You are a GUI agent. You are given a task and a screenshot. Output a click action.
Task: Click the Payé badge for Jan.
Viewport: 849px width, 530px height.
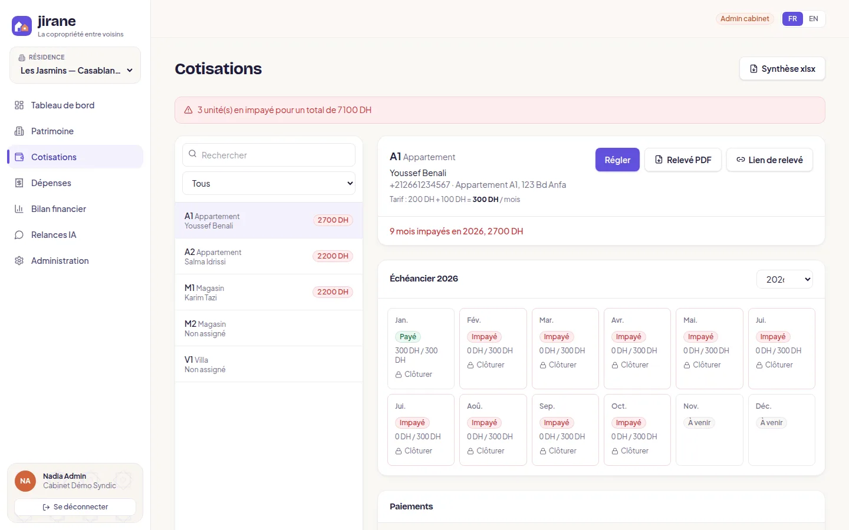tap(408, 337)
